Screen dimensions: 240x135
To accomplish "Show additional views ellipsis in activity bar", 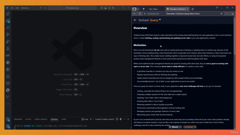I will (x=7, y=104).
